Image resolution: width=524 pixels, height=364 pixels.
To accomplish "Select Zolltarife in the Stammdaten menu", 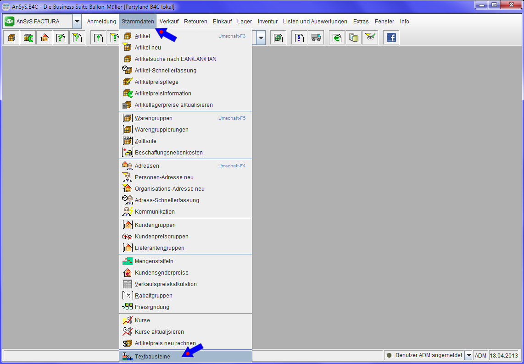I will tap(145, 141).
